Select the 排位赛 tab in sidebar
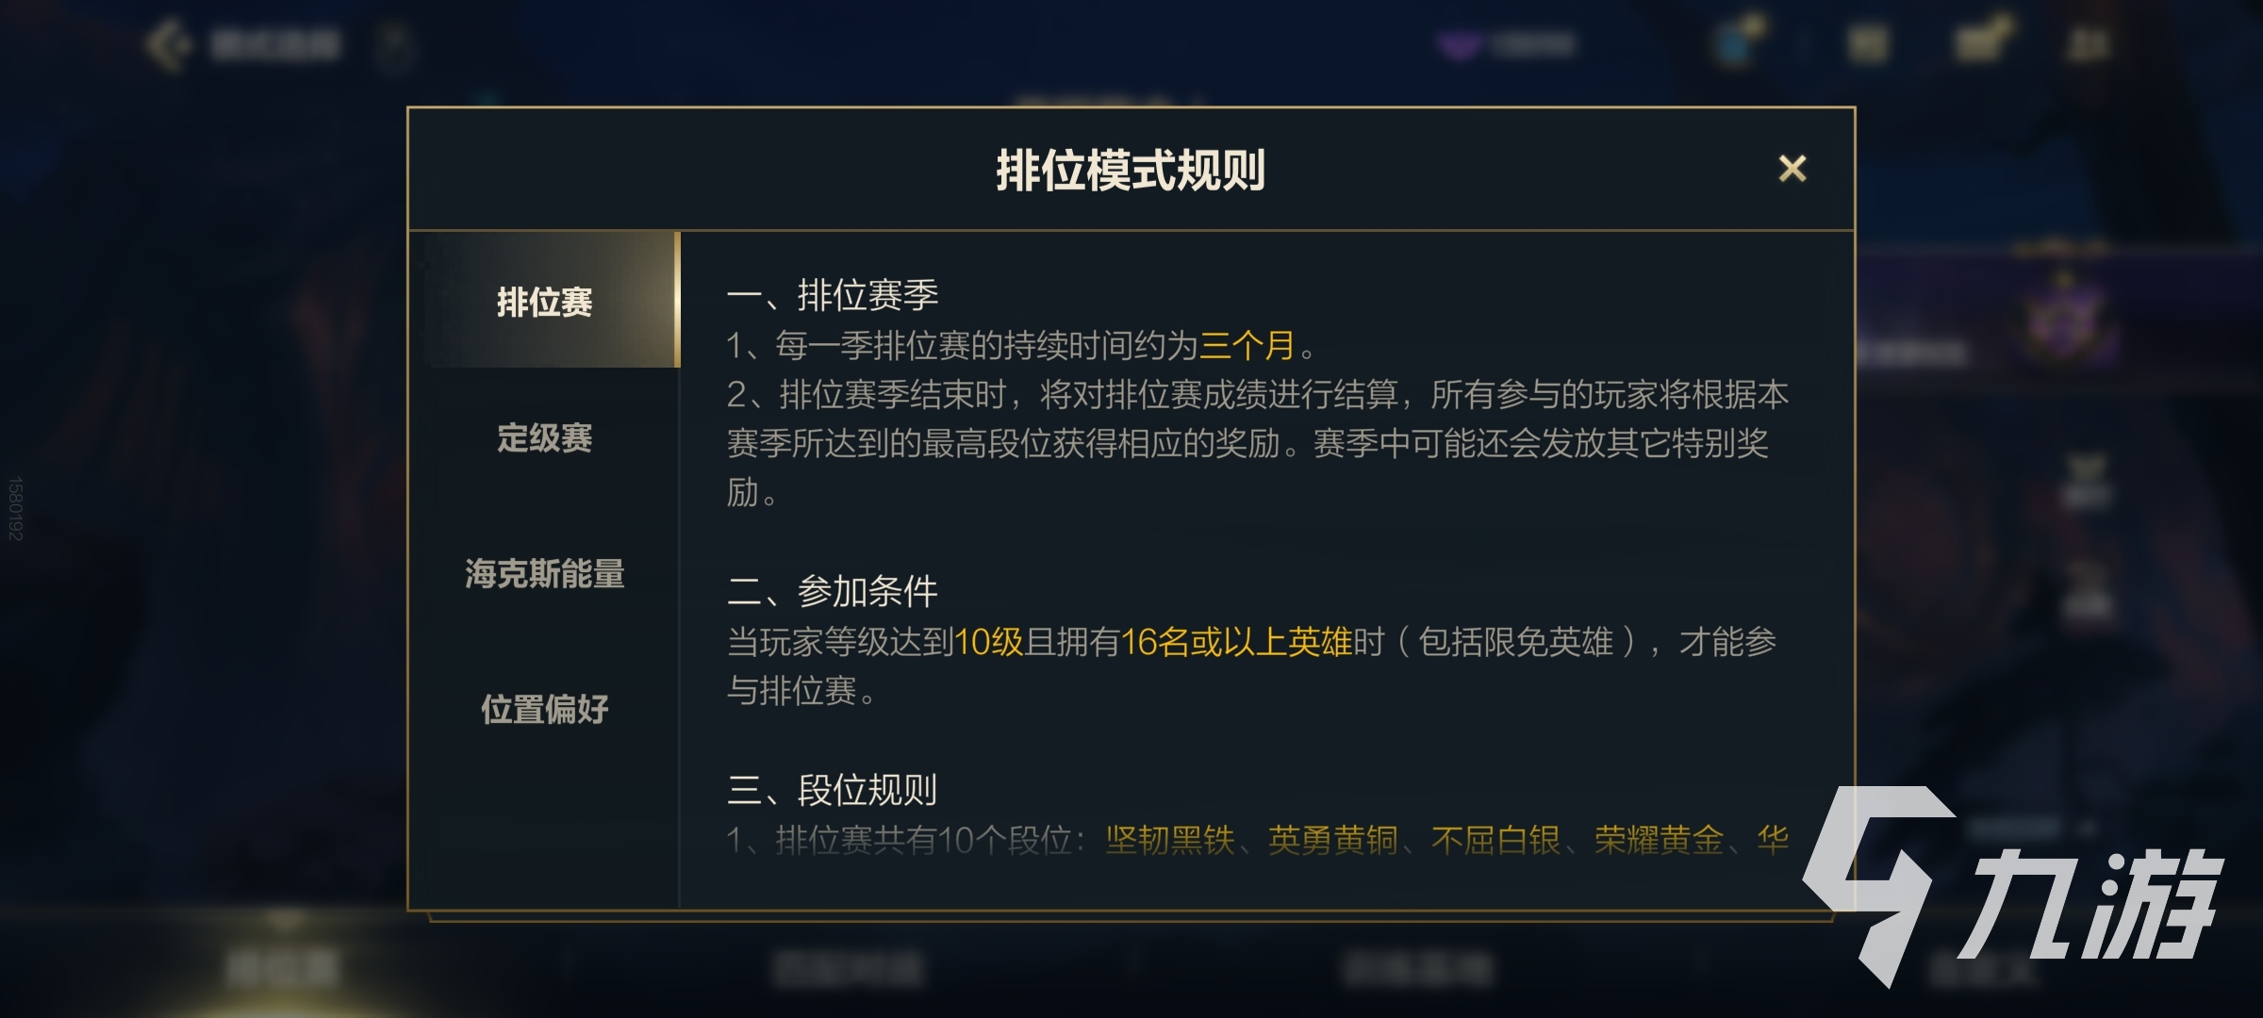2263x1018 pixels. 545,303
